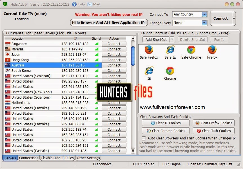
Task: Click the South Korea flag icon
Action: tap(8, 70)
